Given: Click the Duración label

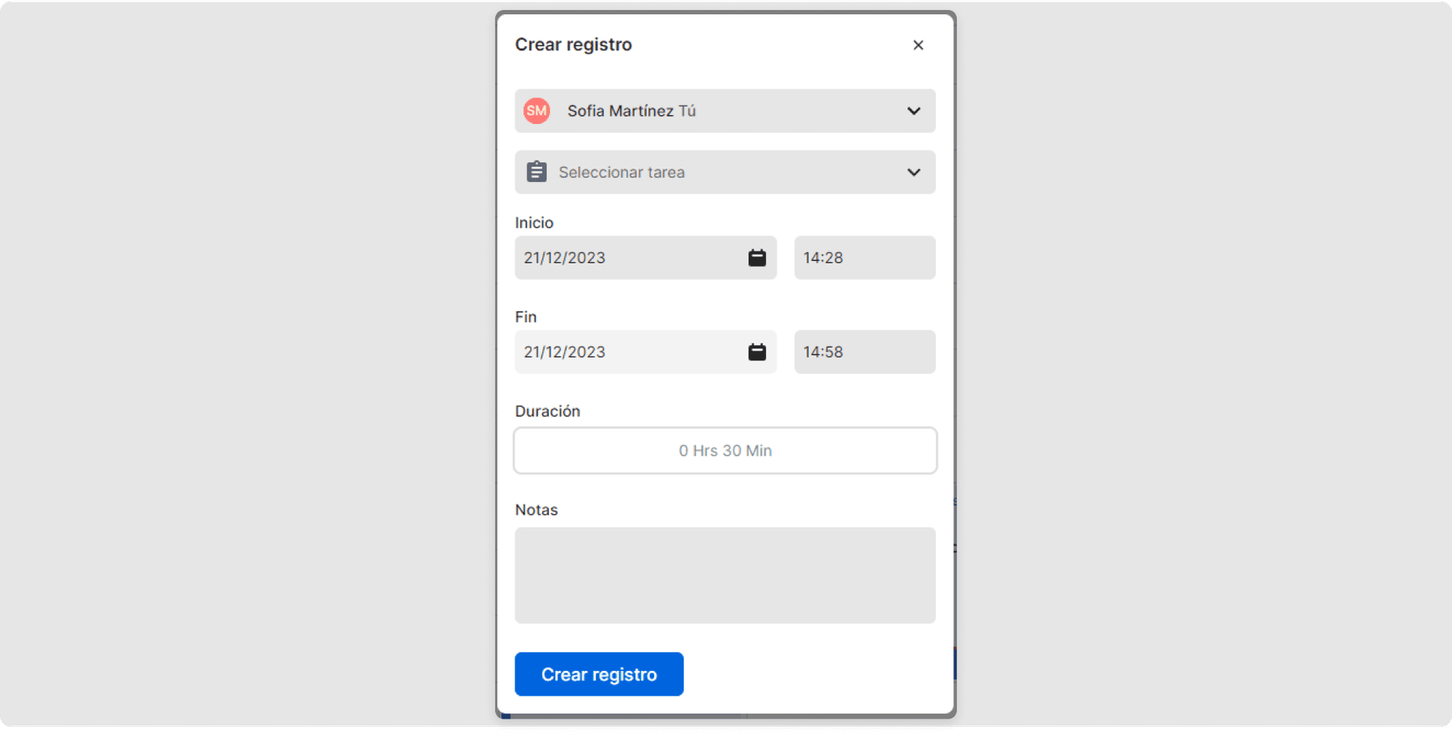Looking at the screenshot, I should point(548,412).
